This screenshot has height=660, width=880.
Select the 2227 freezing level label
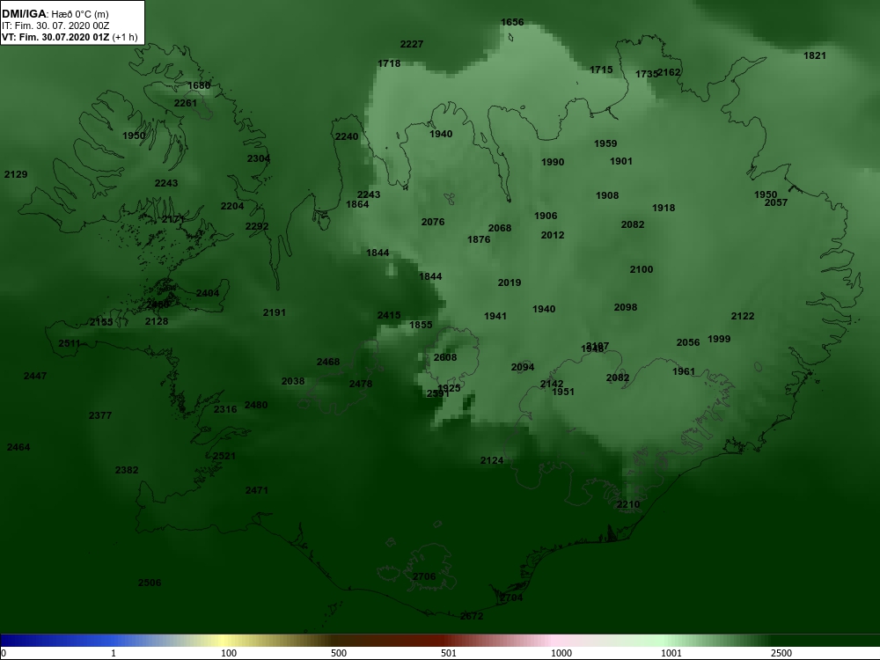[411, 44]
